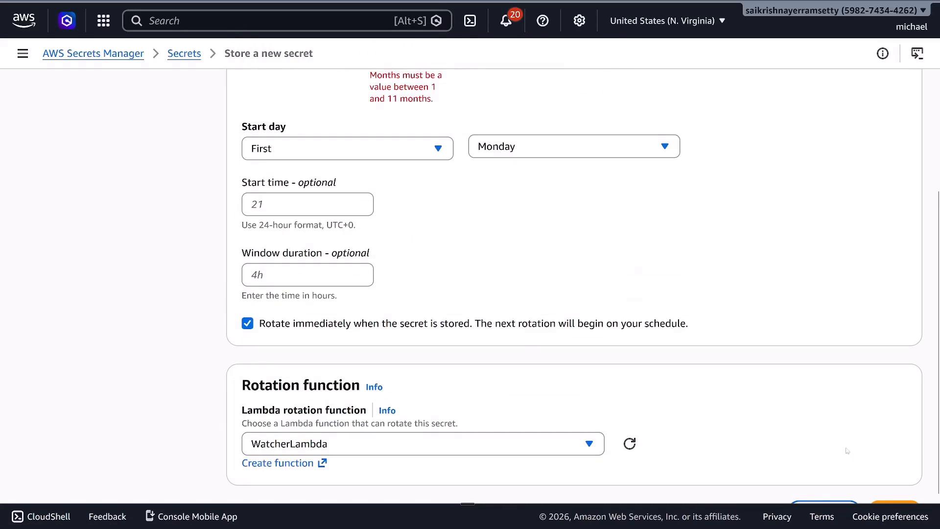Click the Create function link
Viewport: 940px width, 529px height.
tap(284, 463)
